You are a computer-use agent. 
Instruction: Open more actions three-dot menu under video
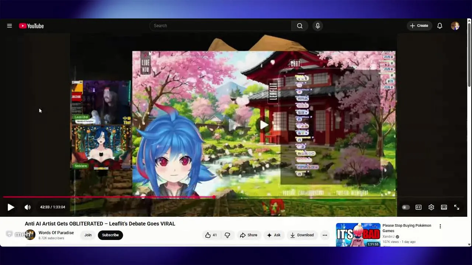pos(325,235)
